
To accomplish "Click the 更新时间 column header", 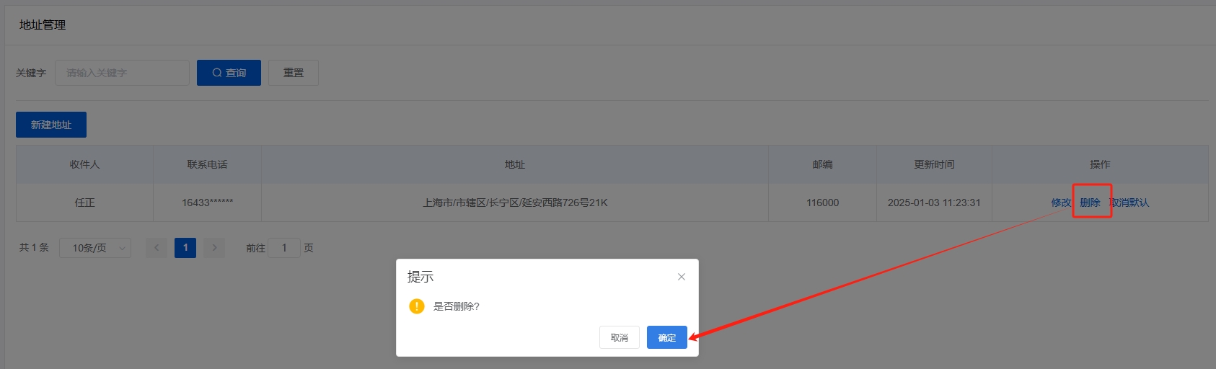I will [x=935, y=164].
